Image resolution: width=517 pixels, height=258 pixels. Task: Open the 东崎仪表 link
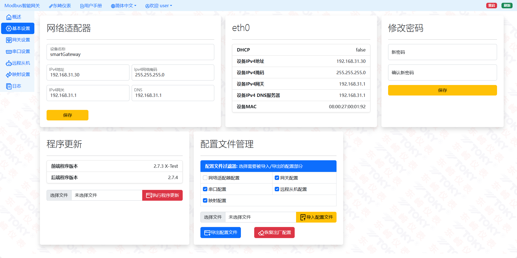pos(60,6)
